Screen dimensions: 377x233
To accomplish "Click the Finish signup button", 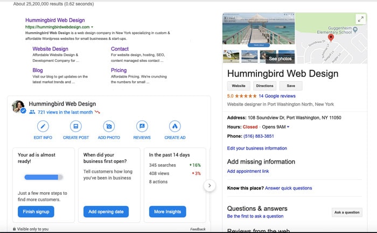I will coord(36,211).
